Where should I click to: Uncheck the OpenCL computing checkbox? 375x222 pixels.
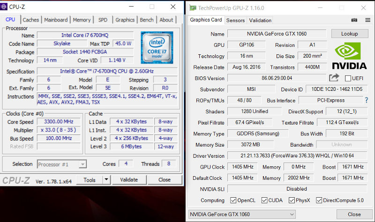233,200
